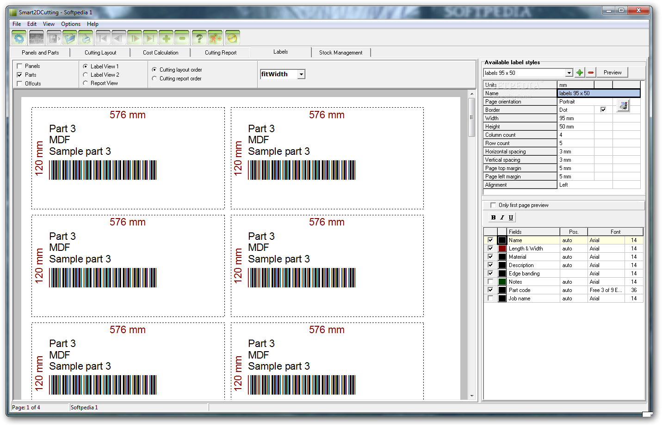Viewport: 662px width, 426px height.
Task: Go to last page with toolbar arrow
Action: (x=150, y=38)
